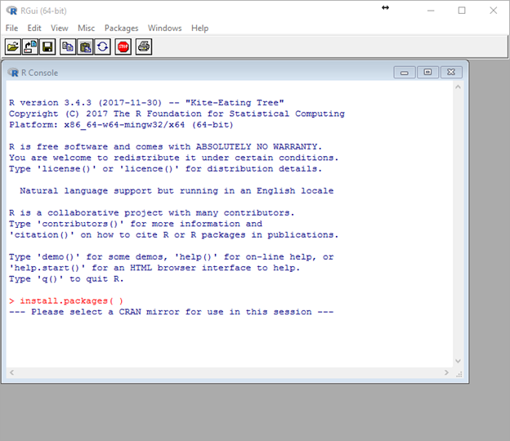
Task: Open the File menu
Action: (x=11, y=28)
